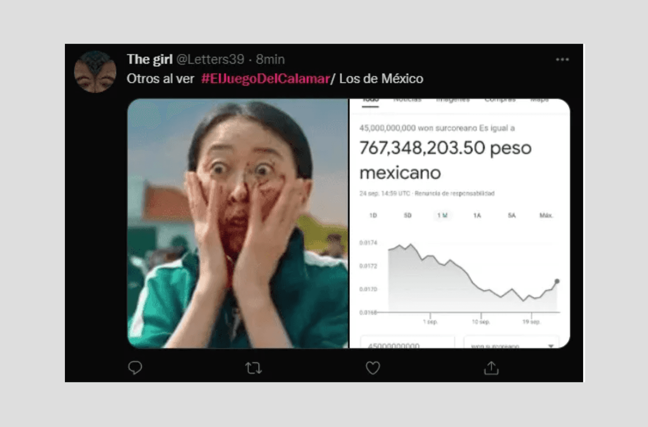Visit the @Letters39 handle

pyautogui.click(x=210, y=60)
